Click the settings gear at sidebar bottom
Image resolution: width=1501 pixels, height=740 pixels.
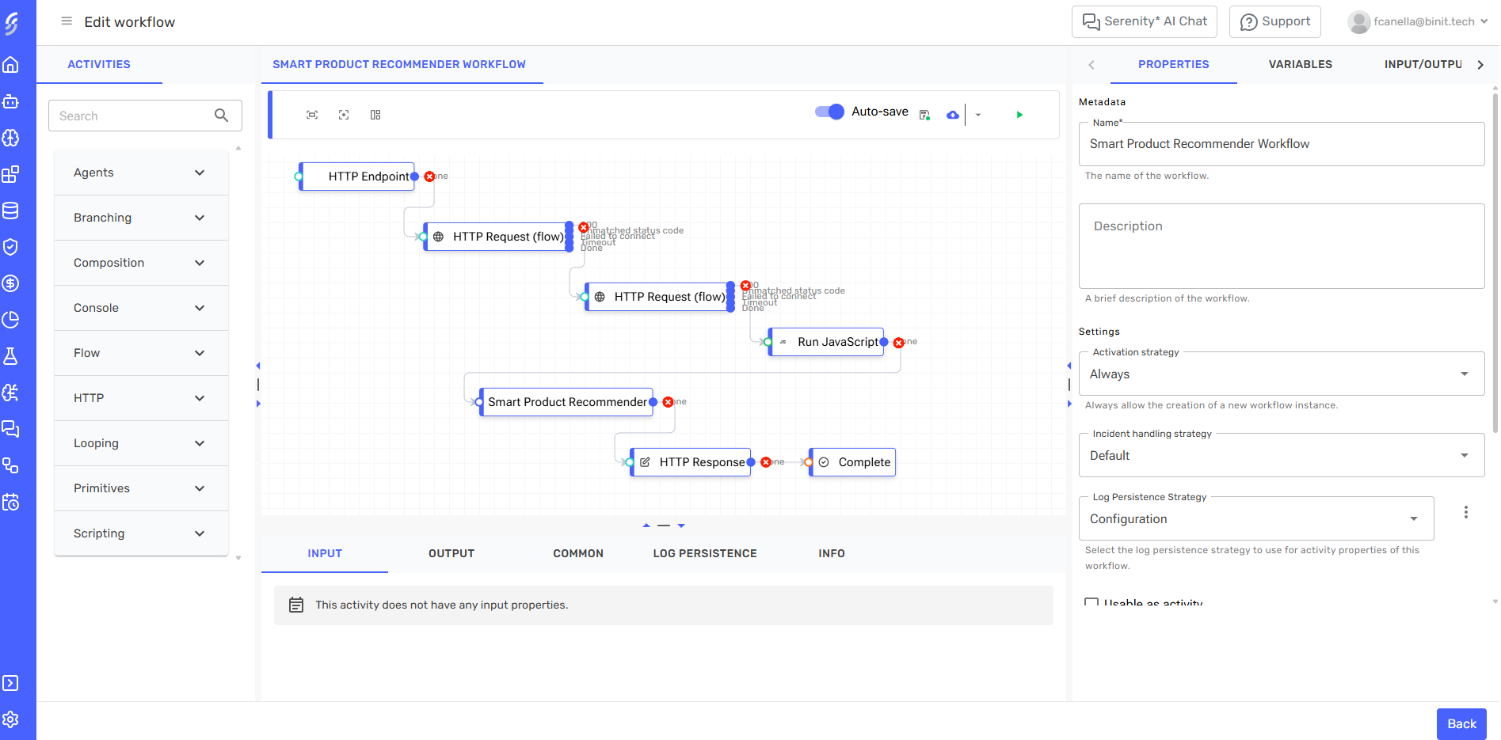(x=11, y=720)
